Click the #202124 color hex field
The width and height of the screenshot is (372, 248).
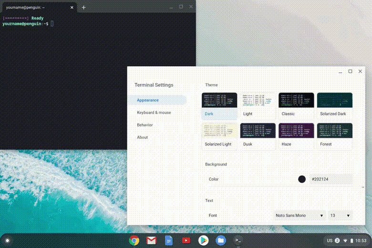[x=331, y=179]
